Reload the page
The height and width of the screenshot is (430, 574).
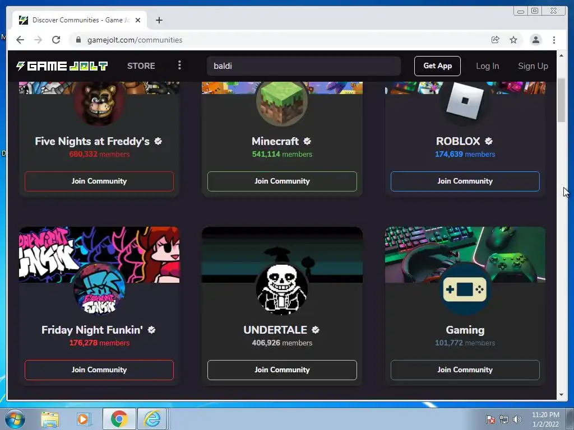[x=56, y=40]
